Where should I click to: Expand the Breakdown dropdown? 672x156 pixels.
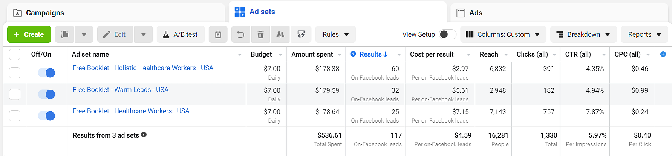click(583, 34)
